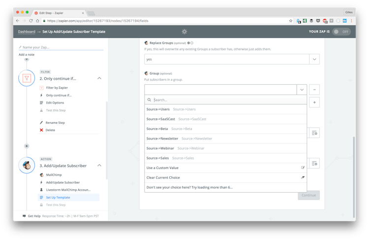This screenshot has height=240, width=369.
Task: Click Set Up Template in sidebar
Action: [x=58, y=197]
